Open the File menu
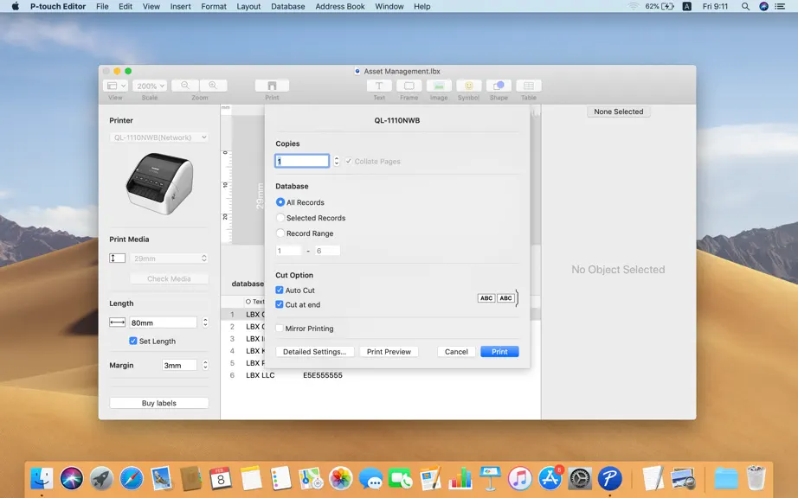Screen dimensions: 798x498 [x=102, y=6]
